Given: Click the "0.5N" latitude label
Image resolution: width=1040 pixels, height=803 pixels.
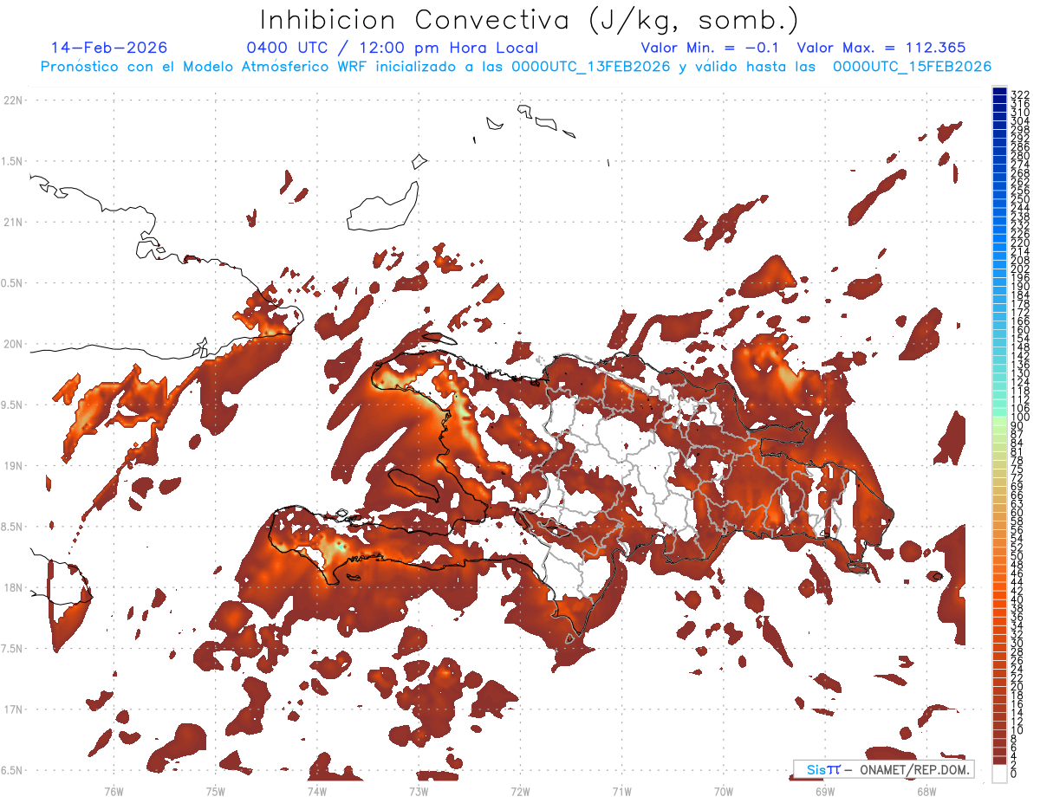Looking at the screenshot, I should (x=13, y=283).
